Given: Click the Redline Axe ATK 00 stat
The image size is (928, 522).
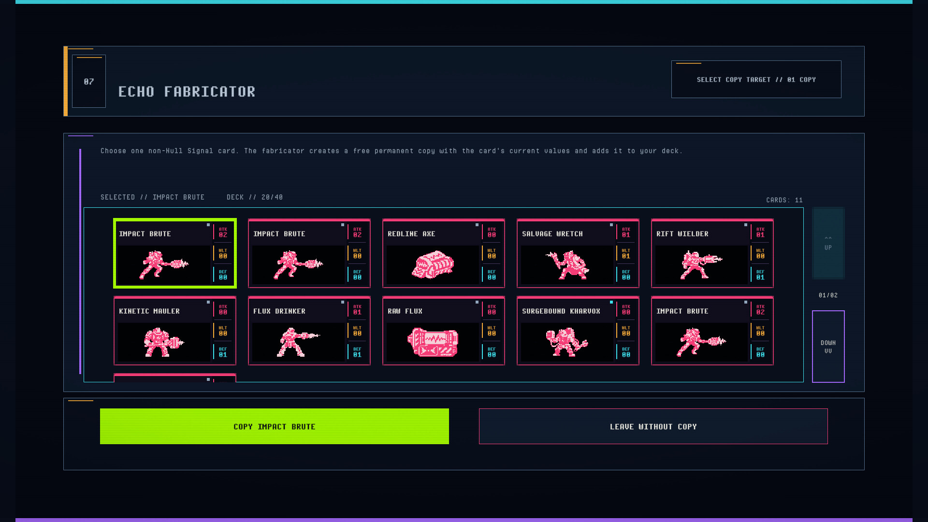Looking at the screenshot, I should pos(492,232).
